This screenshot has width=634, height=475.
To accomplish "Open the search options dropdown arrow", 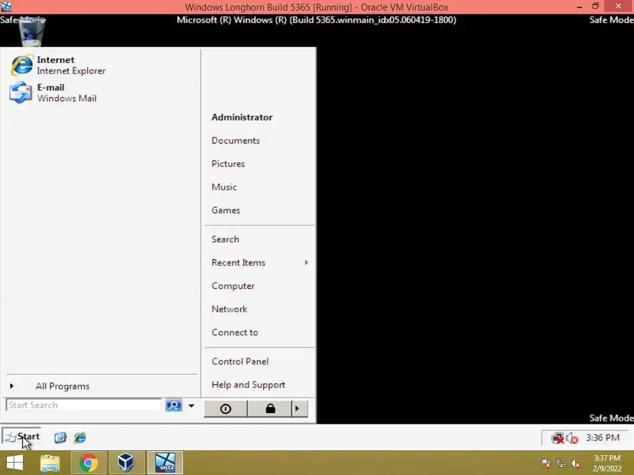I will [191, 406].
